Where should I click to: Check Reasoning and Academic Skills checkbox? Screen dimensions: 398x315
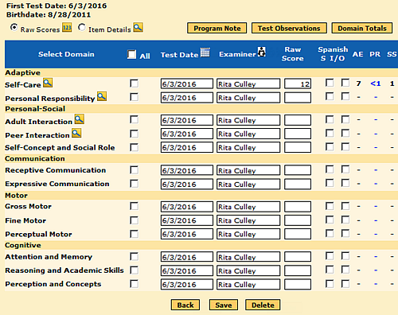(135, 270)
